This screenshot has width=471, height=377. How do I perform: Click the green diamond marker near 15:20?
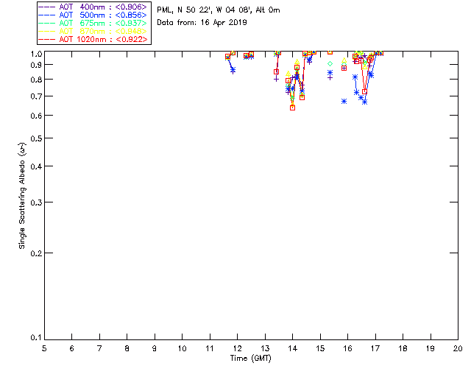click(330, 64)
